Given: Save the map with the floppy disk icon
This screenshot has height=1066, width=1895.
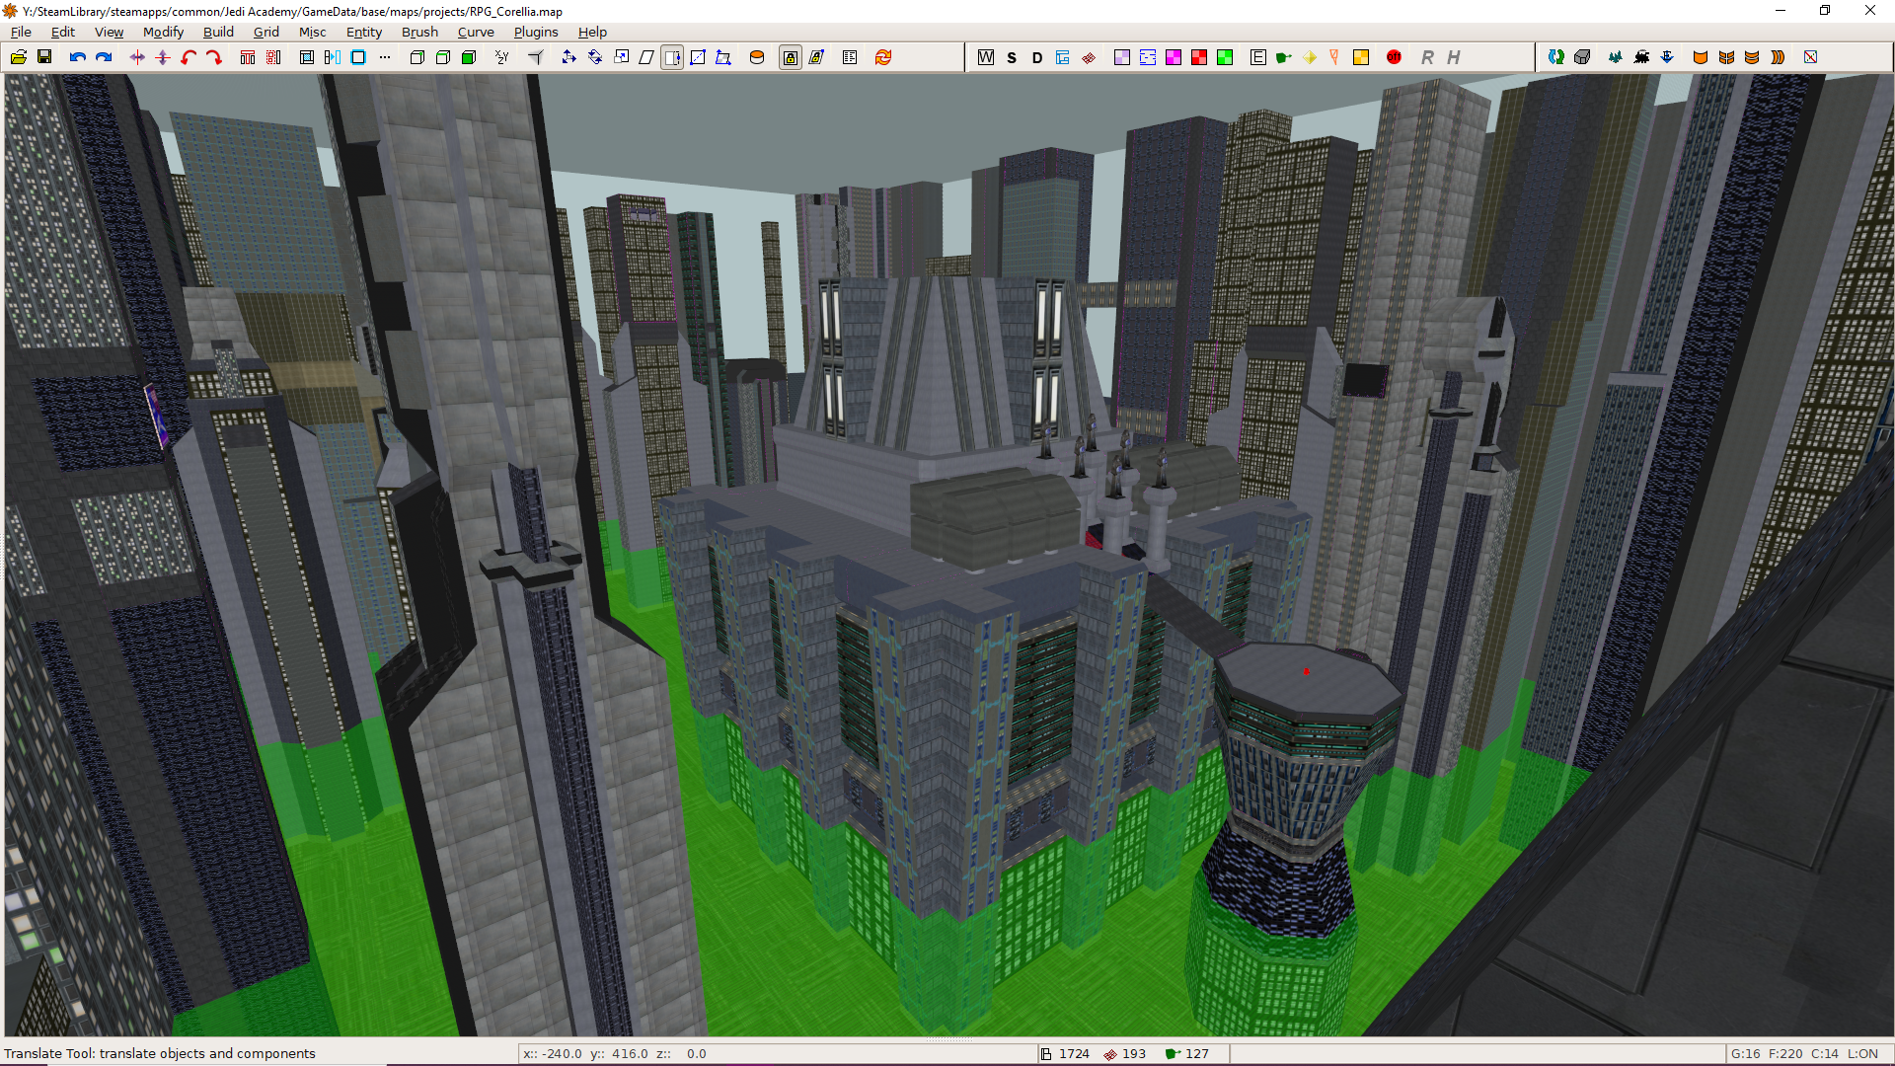Looking at the screenshot, I should [44, 57].
